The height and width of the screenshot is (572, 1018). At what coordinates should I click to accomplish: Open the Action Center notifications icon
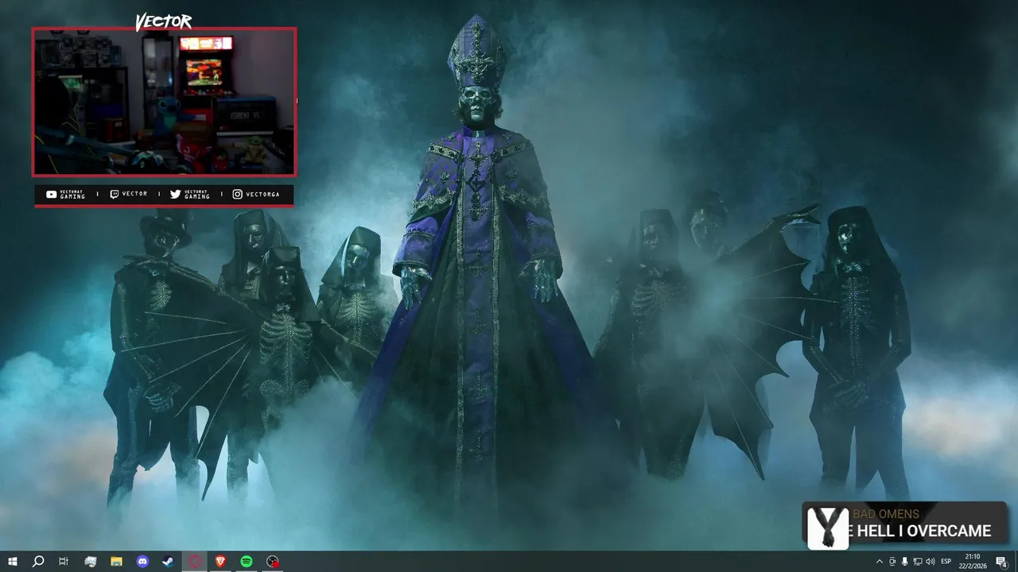coord(1002,562)
